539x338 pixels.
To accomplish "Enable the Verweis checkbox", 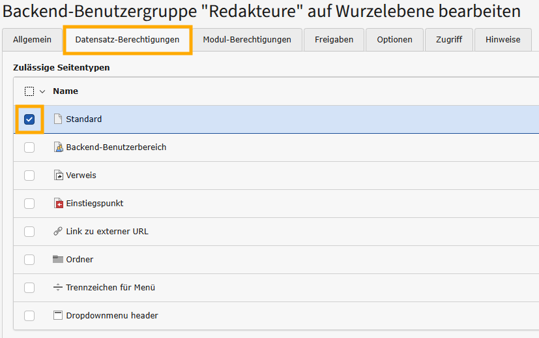I will tap(29, 176).
